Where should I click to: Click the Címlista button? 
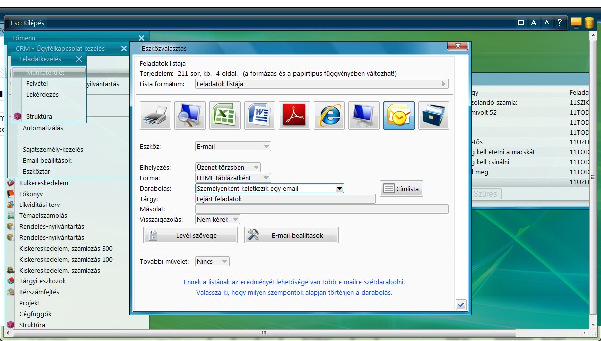click(401, 189)
